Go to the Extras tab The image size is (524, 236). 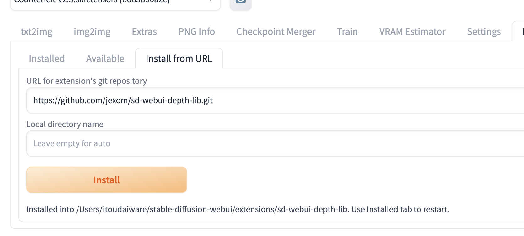144,32
